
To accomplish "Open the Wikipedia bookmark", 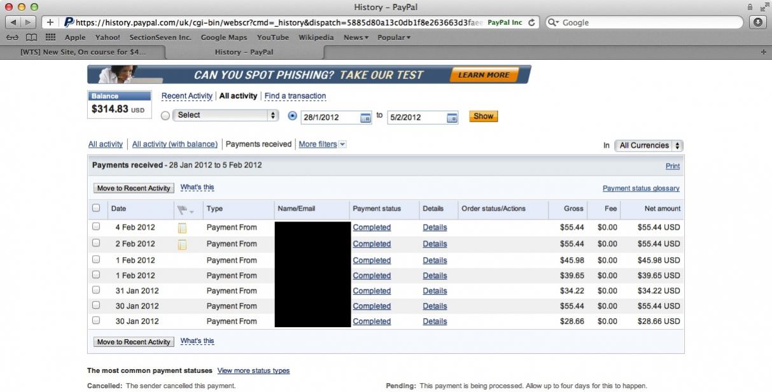I will (x=316, y=38).
